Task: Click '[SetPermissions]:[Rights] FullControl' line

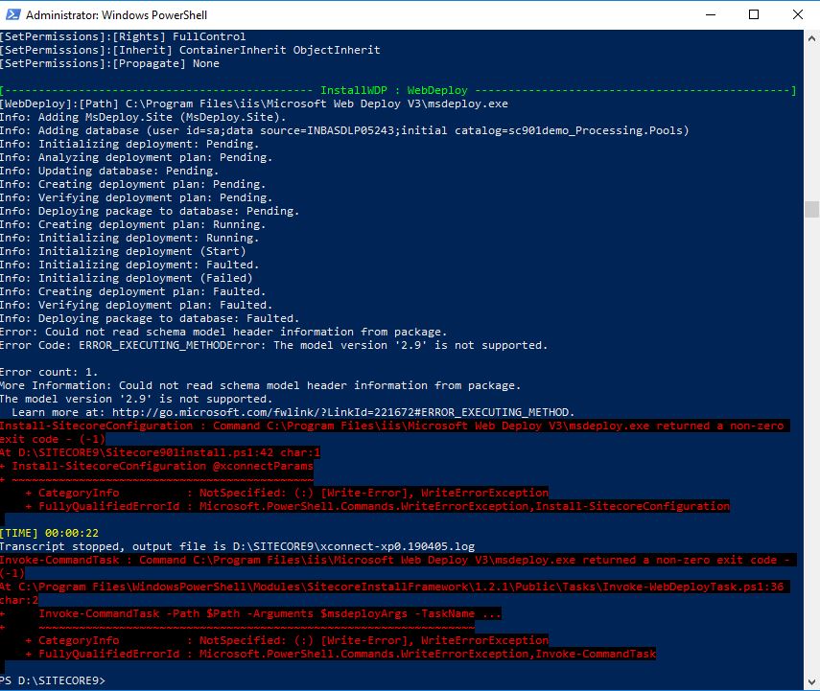Action: click(123, 36)
